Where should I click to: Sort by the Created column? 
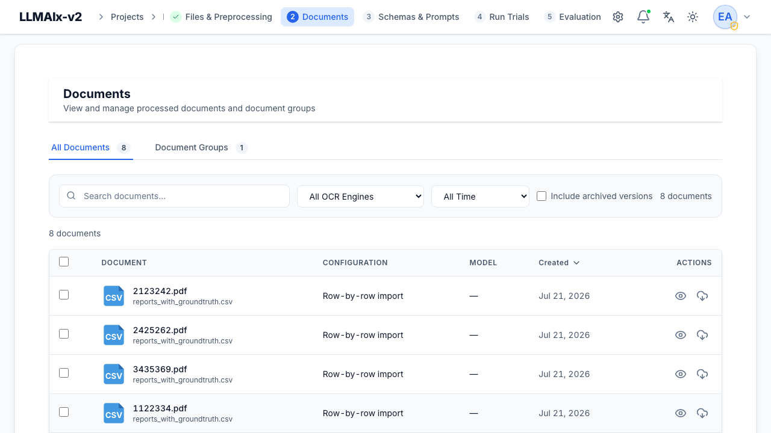point(559,263)
